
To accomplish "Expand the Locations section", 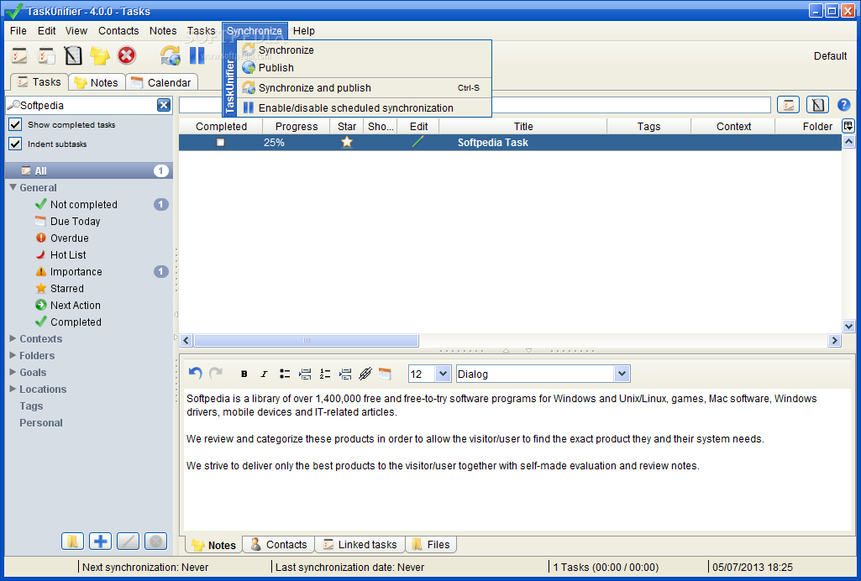I will [13, 389].
